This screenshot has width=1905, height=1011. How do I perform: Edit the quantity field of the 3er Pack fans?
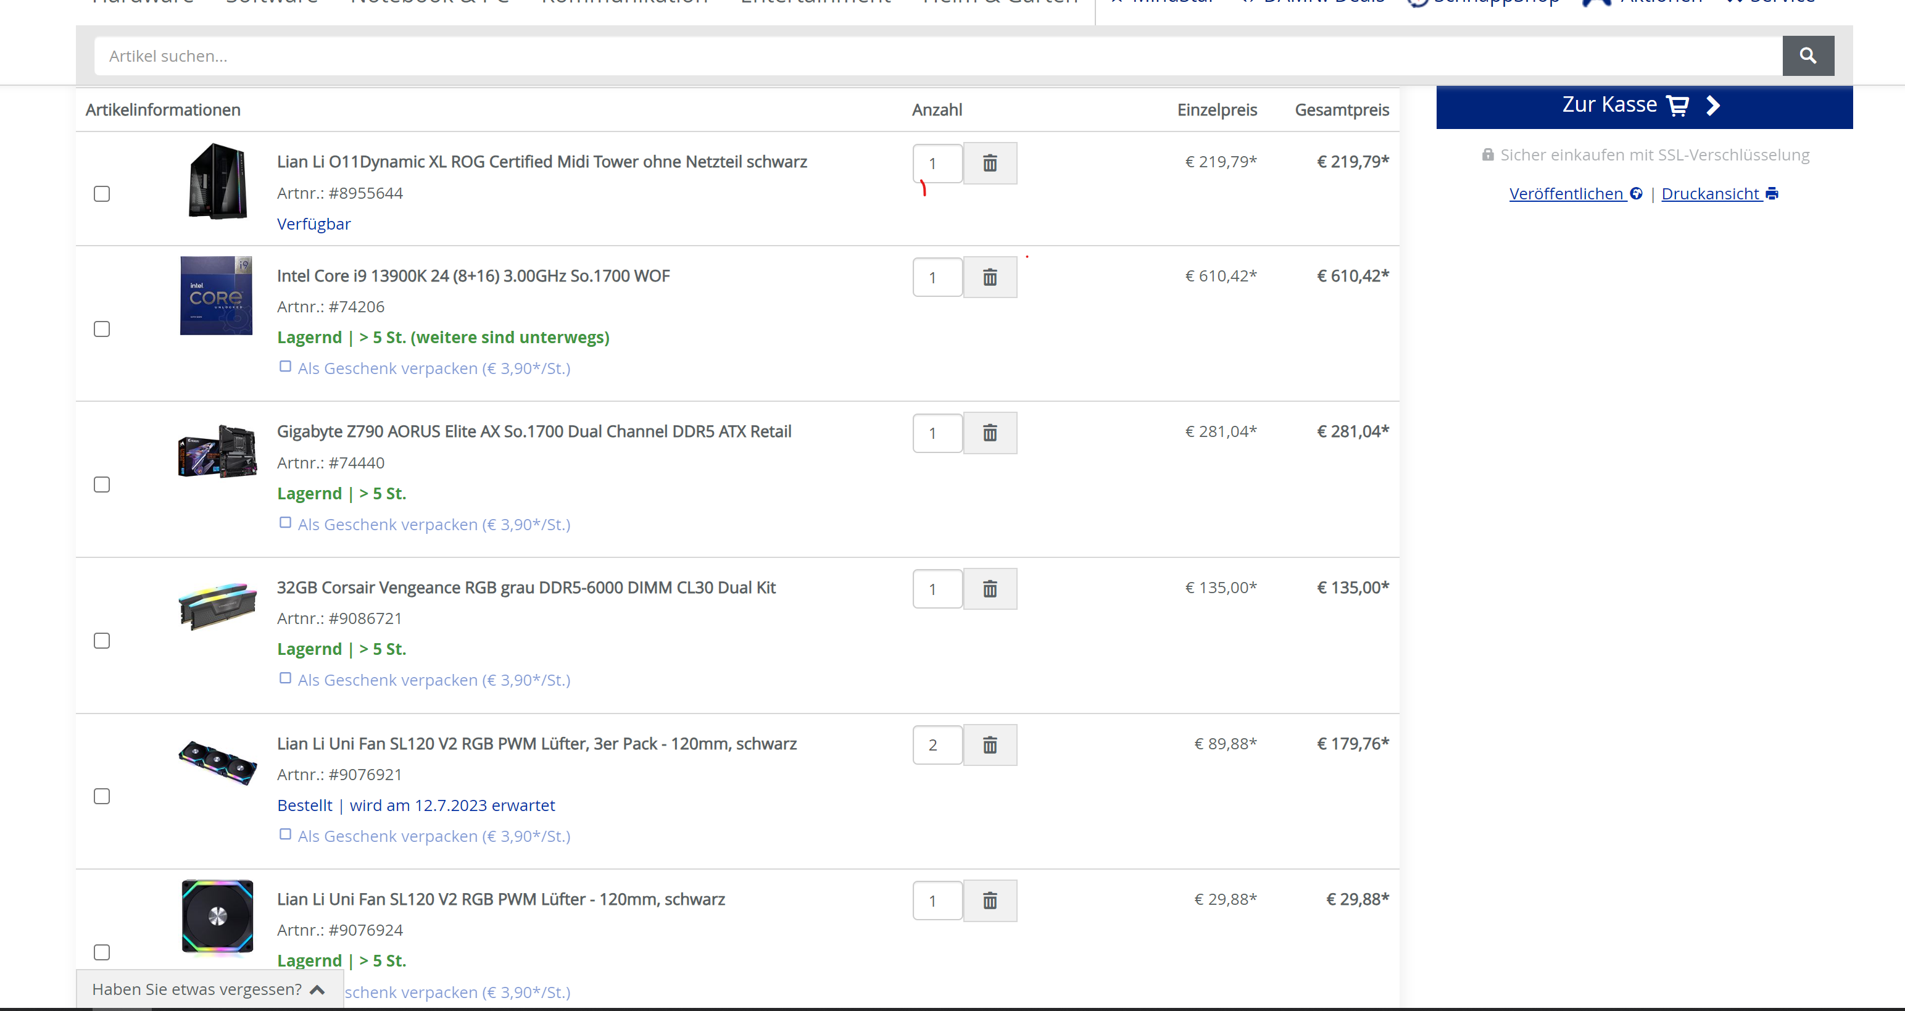[936, 745]
